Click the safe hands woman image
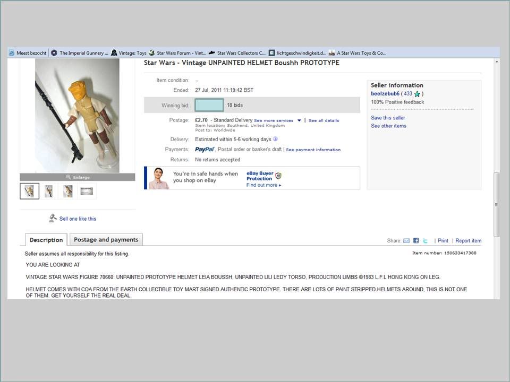 click(x=159, y=178)
